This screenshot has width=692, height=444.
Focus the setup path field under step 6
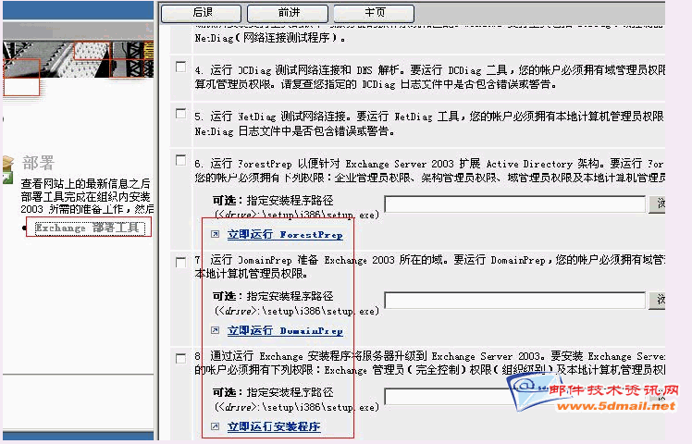point(515,204)
